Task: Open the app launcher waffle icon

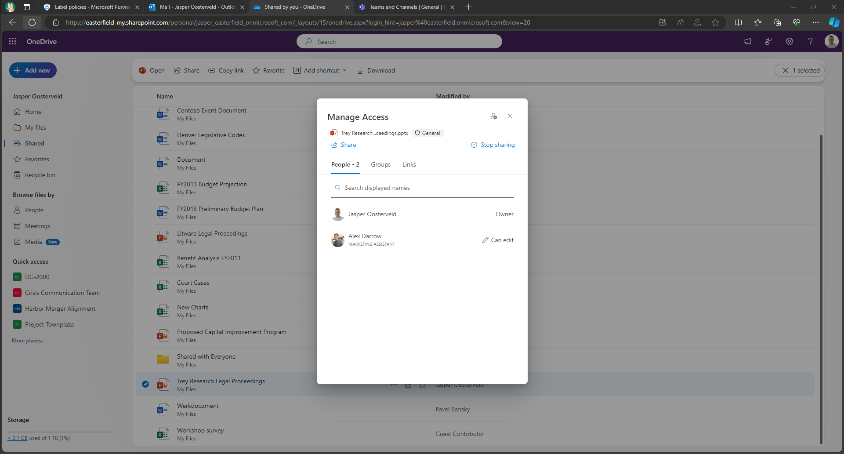Action: [x=13, y=41]
